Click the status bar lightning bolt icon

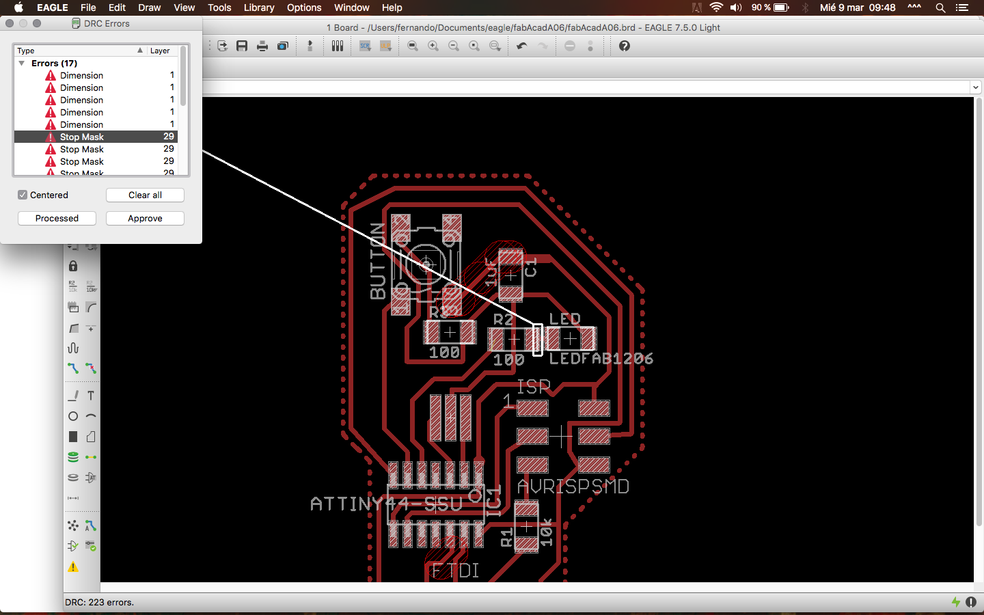click(x=956, y=602)
